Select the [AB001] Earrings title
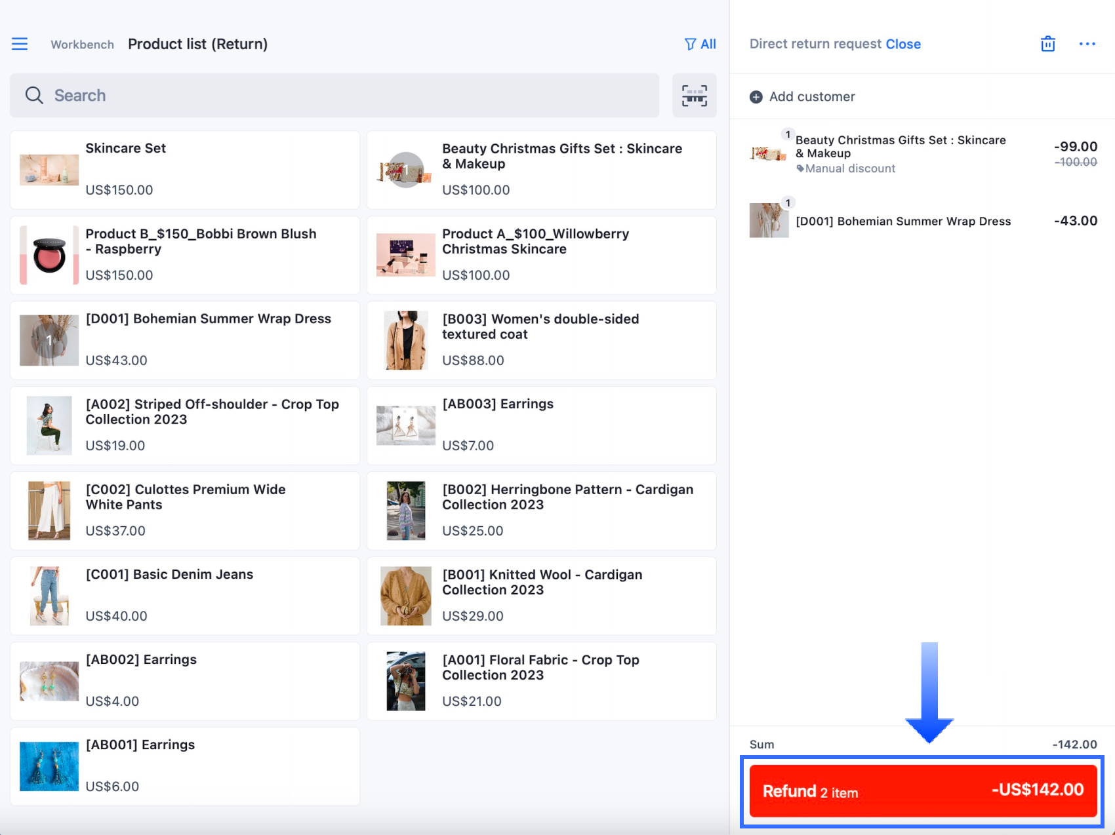This screenshot has height=835, width=1115. click(x=140, y=745)
